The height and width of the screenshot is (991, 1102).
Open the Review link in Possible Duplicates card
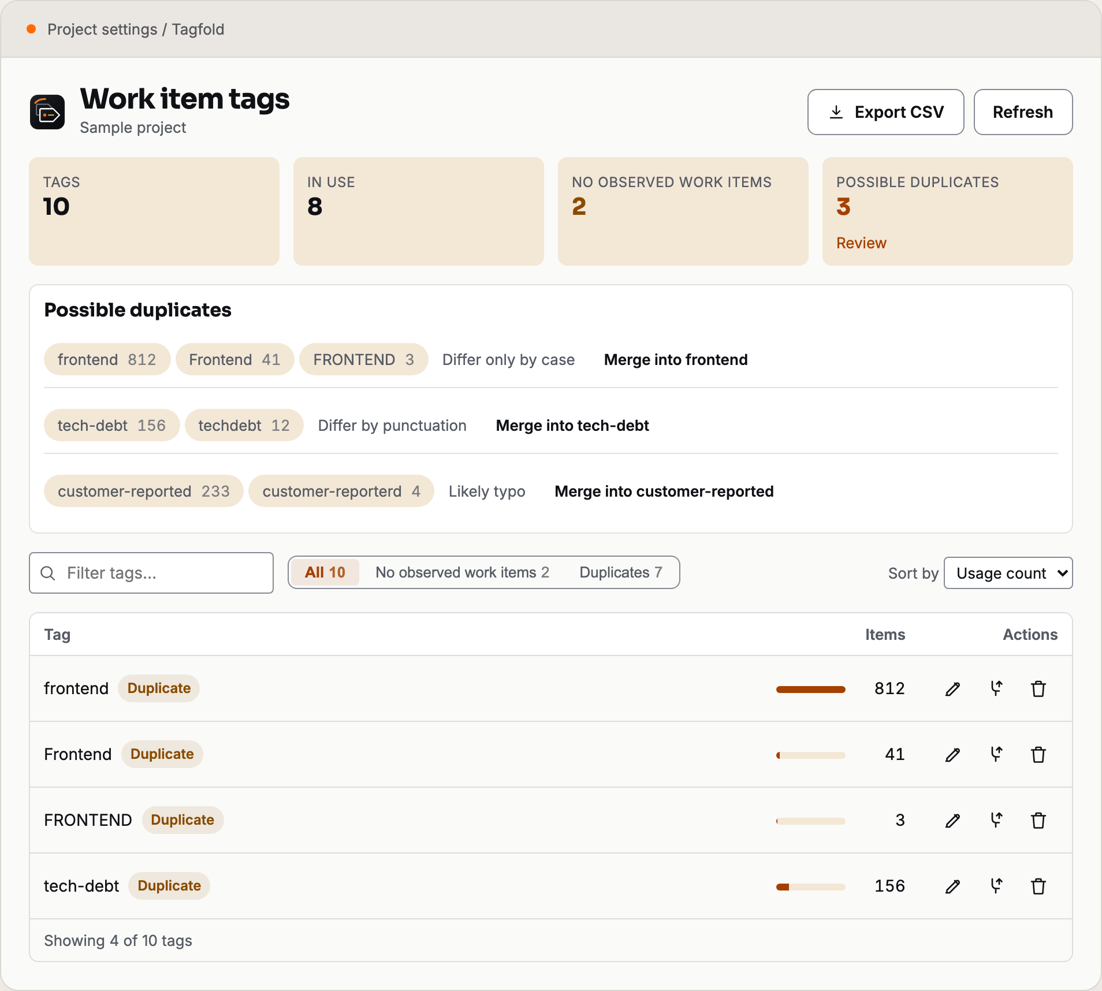tap(861, 243)
